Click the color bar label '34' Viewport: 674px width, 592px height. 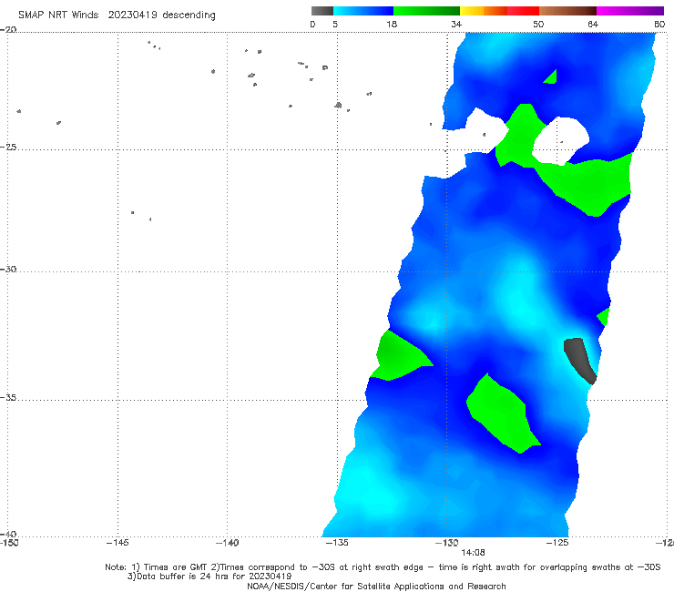456,24
